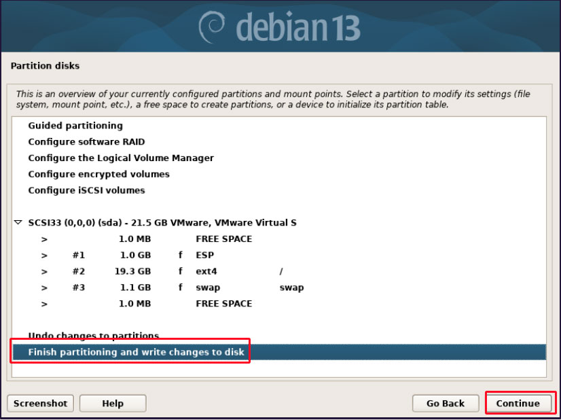This screenshot has width=561, height=420.
Task: Click the Screenshot button
Action: [x=41, y=403]
